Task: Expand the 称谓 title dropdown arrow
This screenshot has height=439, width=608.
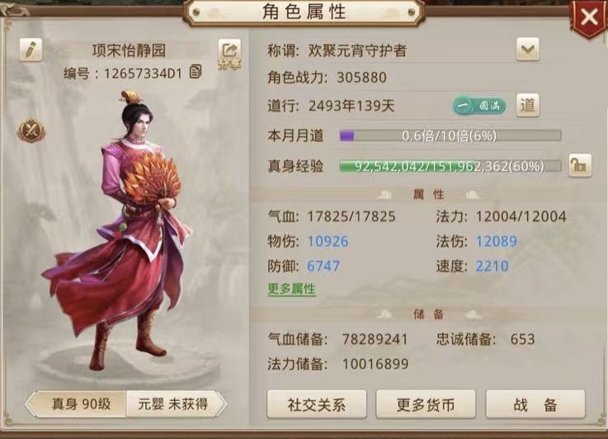Action: click(x=528, y=50)
